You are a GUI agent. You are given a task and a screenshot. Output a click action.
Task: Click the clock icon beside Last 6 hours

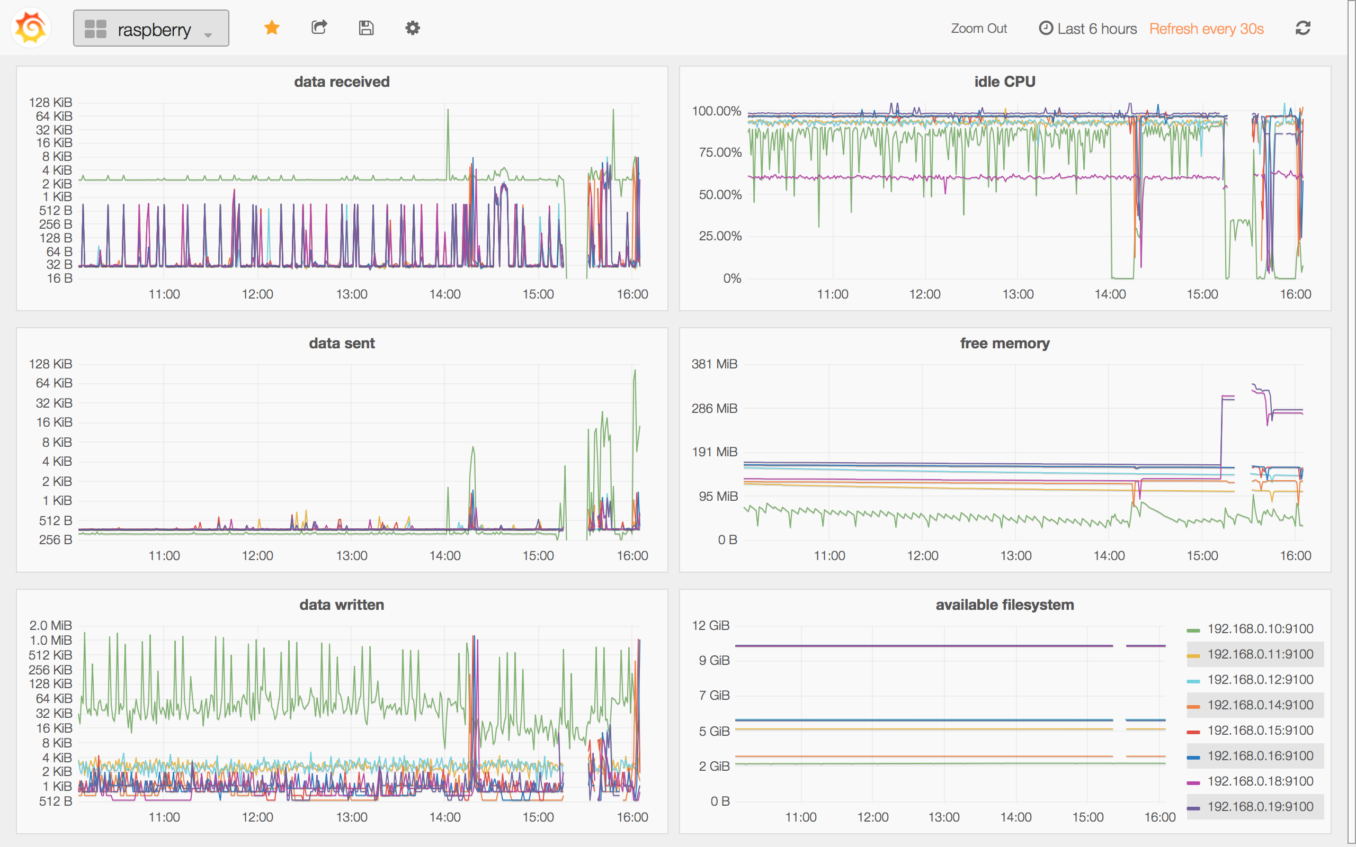[1046, 28]
